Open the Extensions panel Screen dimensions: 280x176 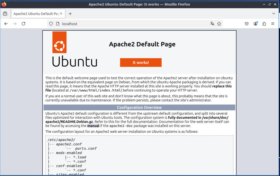pyautogui.click(x=264, y=24)
